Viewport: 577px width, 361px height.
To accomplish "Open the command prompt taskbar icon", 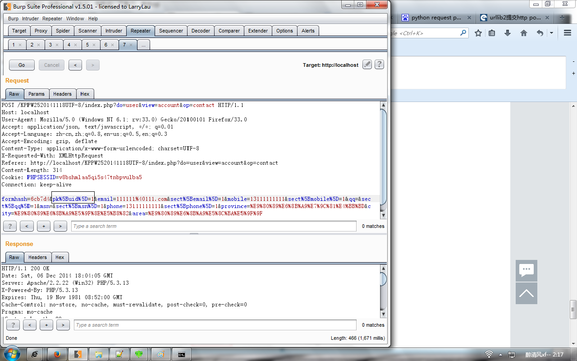I will coord(181,354).
